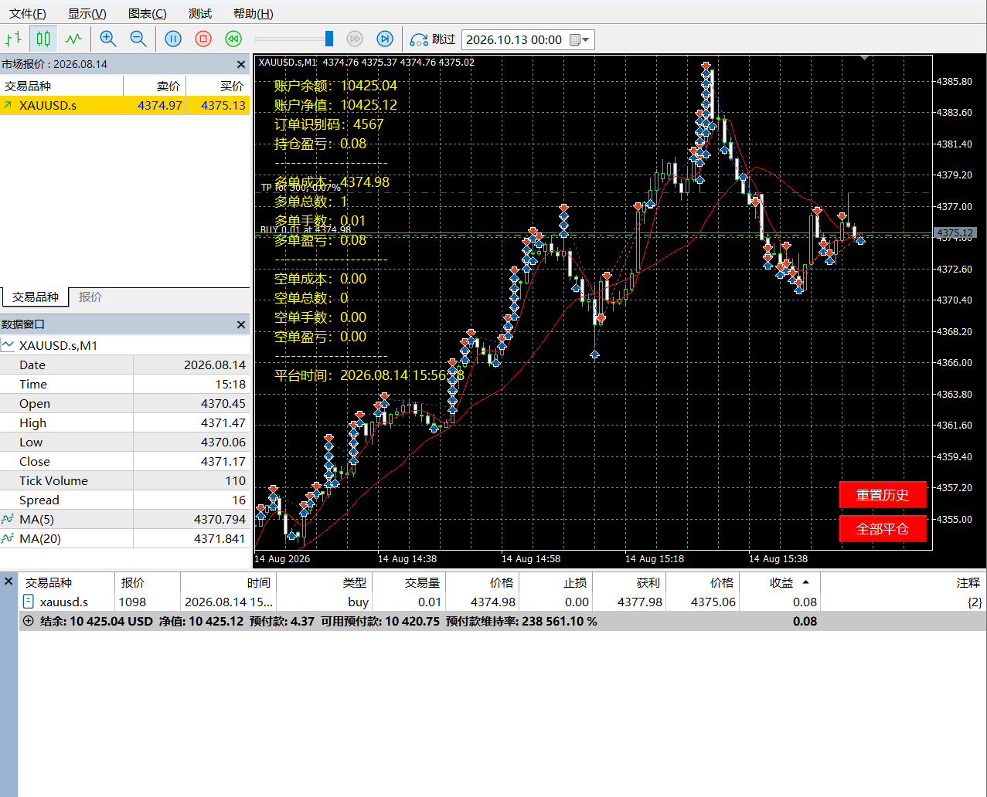Switch to bar chart display
987x797 pixels.
tap(14, 39)
